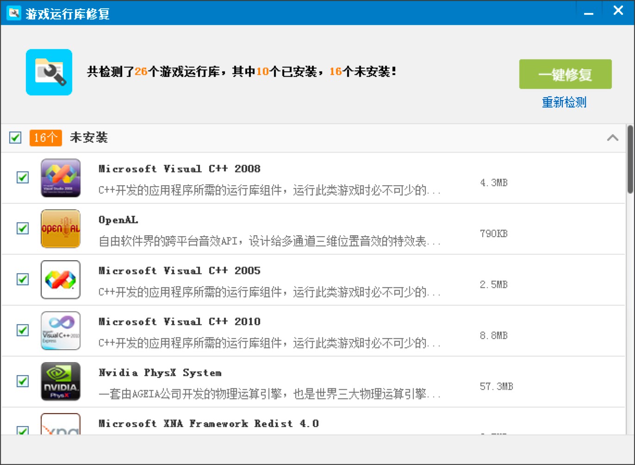The image size is (635, 465).
Task: Click the XNA Framework icon
Action: (x=61, y=424)
